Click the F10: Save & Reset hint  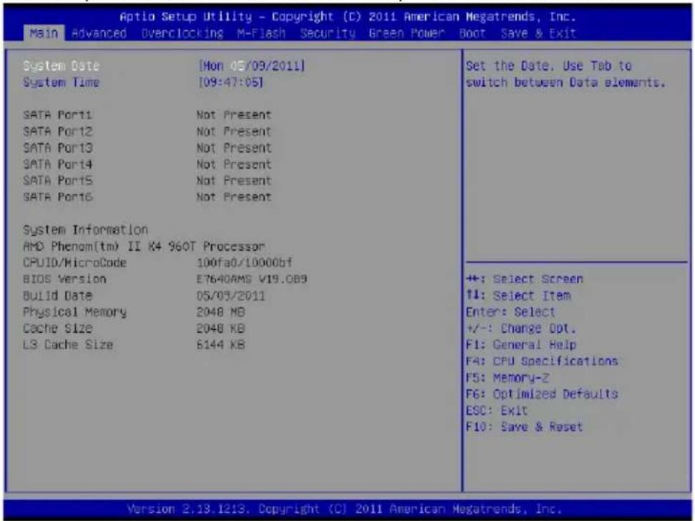525,427
